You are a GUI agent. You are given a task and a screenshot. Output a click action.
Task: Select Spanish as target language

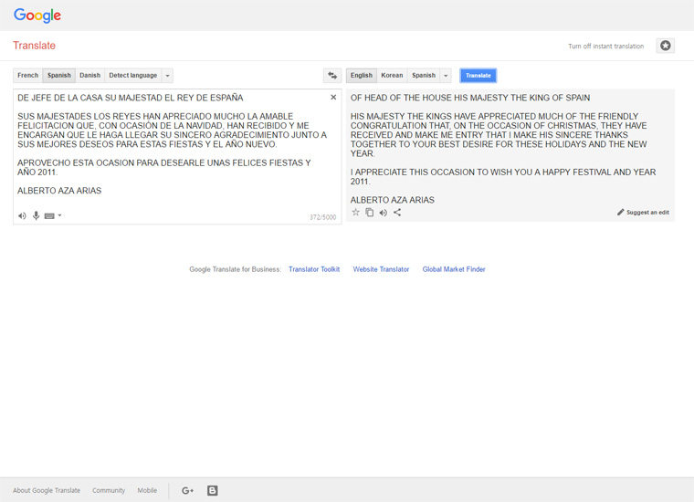tap(424, 76)
